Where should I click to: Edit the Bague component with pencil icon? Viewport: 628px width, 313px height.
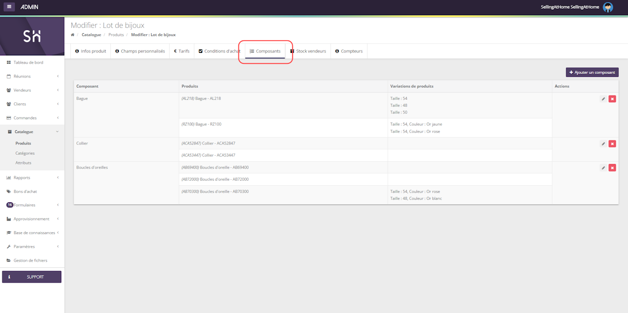click(x=603, y=99)
